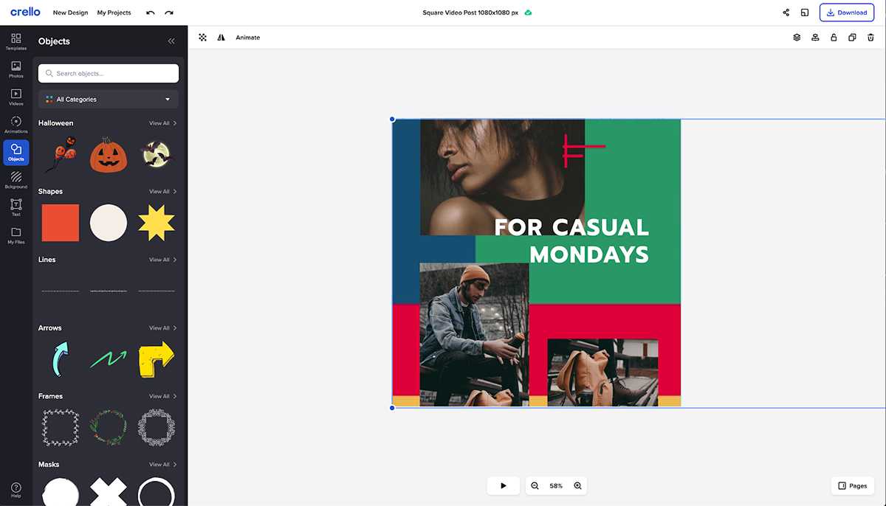886x506 pixels.
Task: Open the Animations sidebar panel
Action: pos(16,125)
